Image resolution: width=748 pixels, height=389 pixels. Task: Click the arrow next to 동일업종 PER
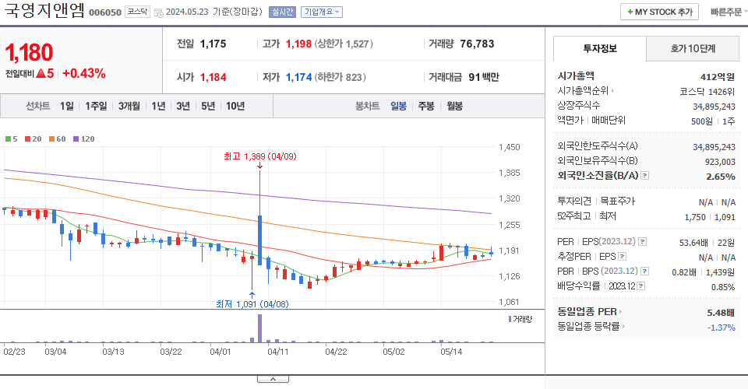[620, 312]
